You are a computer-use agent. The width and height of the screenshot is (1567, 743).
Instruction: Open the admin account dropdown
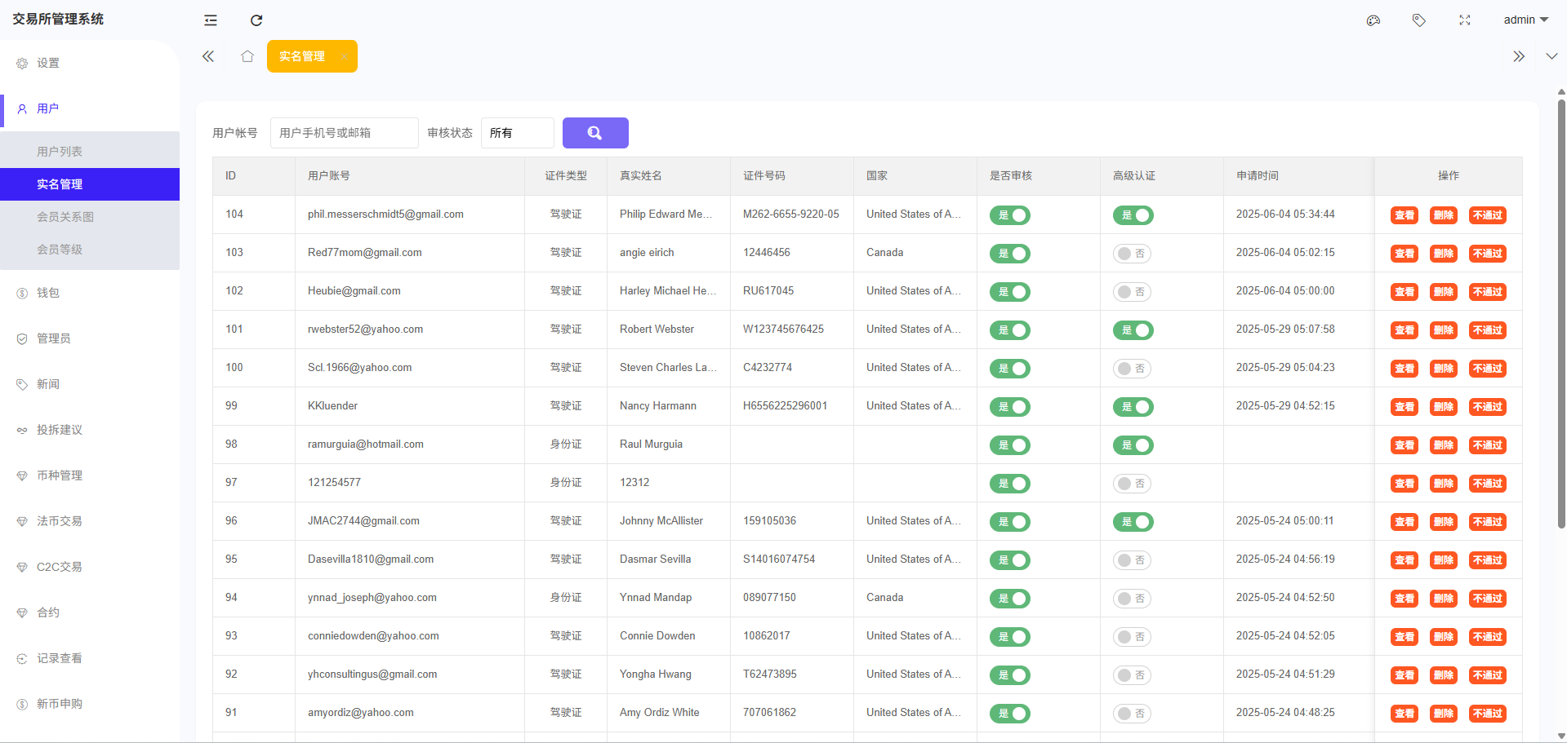click(x=1524, y=20)
